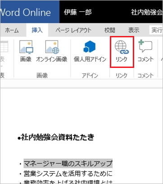The width and height of the screenshot is (163, 184).
Task: Click the highlighted line マネージャー職のスキルアップ
Action: pos(68,163)
